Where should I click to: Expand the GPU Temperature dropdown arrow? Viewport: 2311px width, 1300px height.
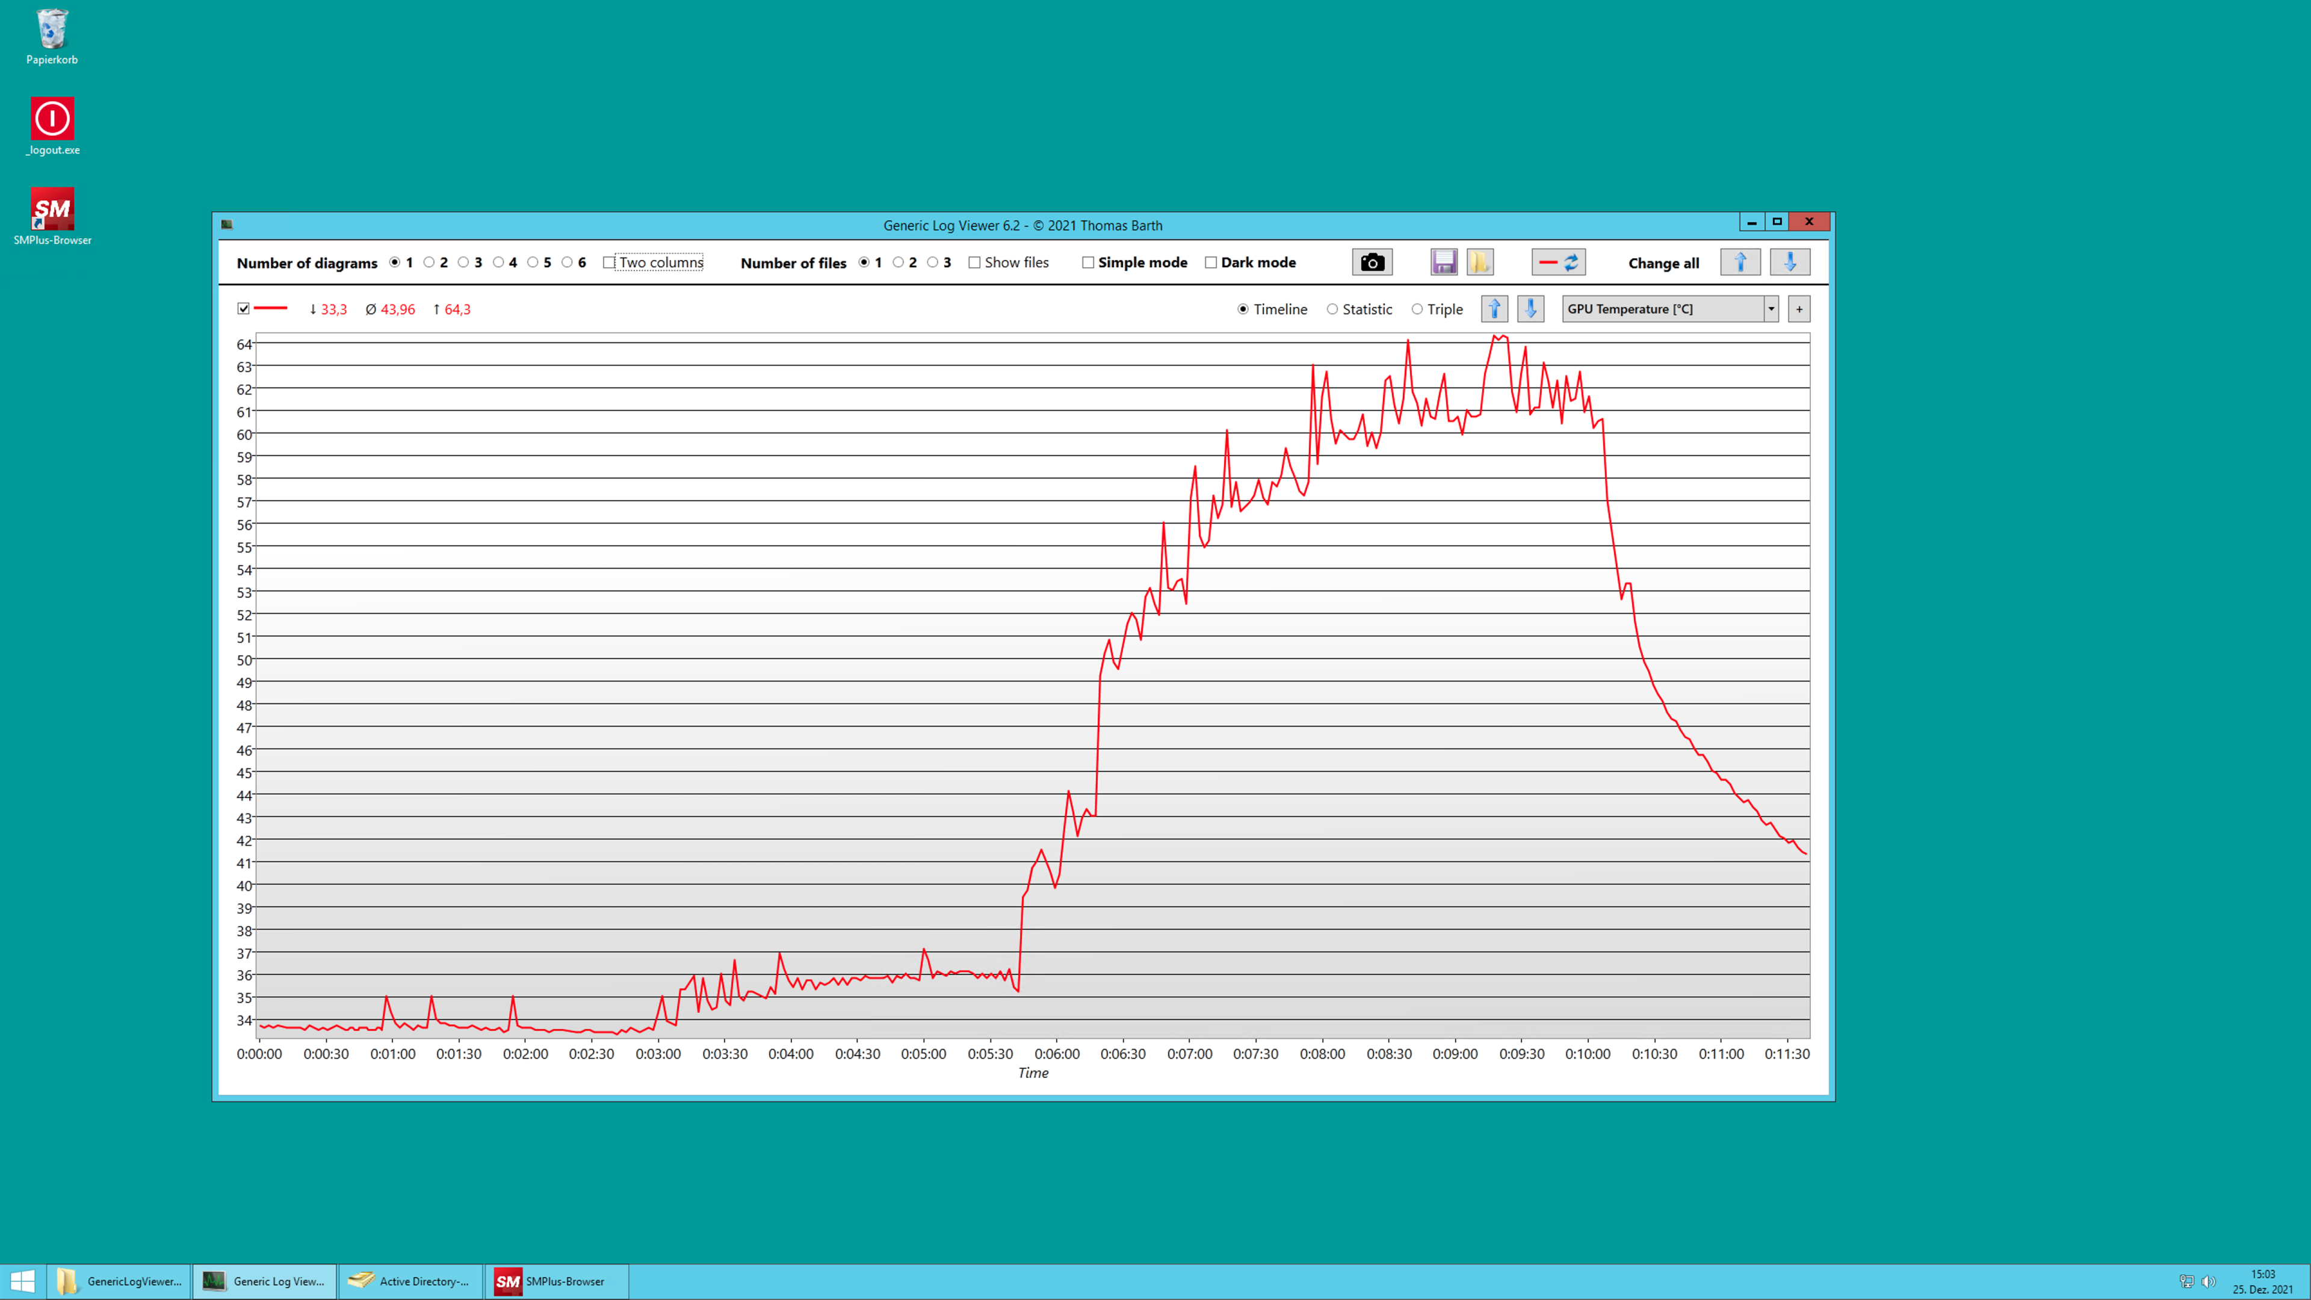tap(1771, 309)
